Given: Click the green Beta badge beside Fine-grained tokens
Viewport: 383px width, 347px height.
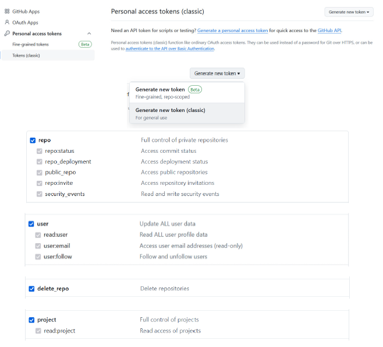Looking at the screenshot, I should pyautogui.click(x=85, y=44).
